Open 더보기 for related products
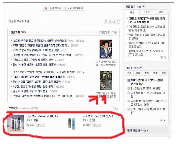 pyautogui.click(x=115, y=109)
